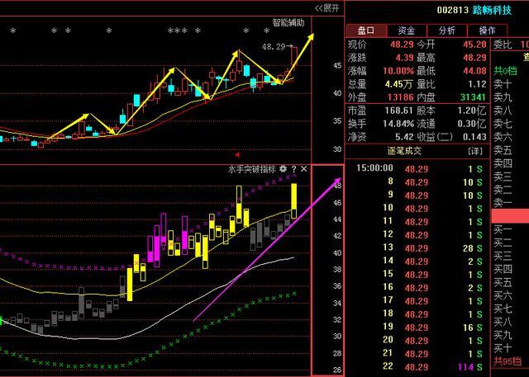Click the leftmost asterisk event marker above the chart
This screenshot has height=377, width=529.
click(x=12, y=31)
